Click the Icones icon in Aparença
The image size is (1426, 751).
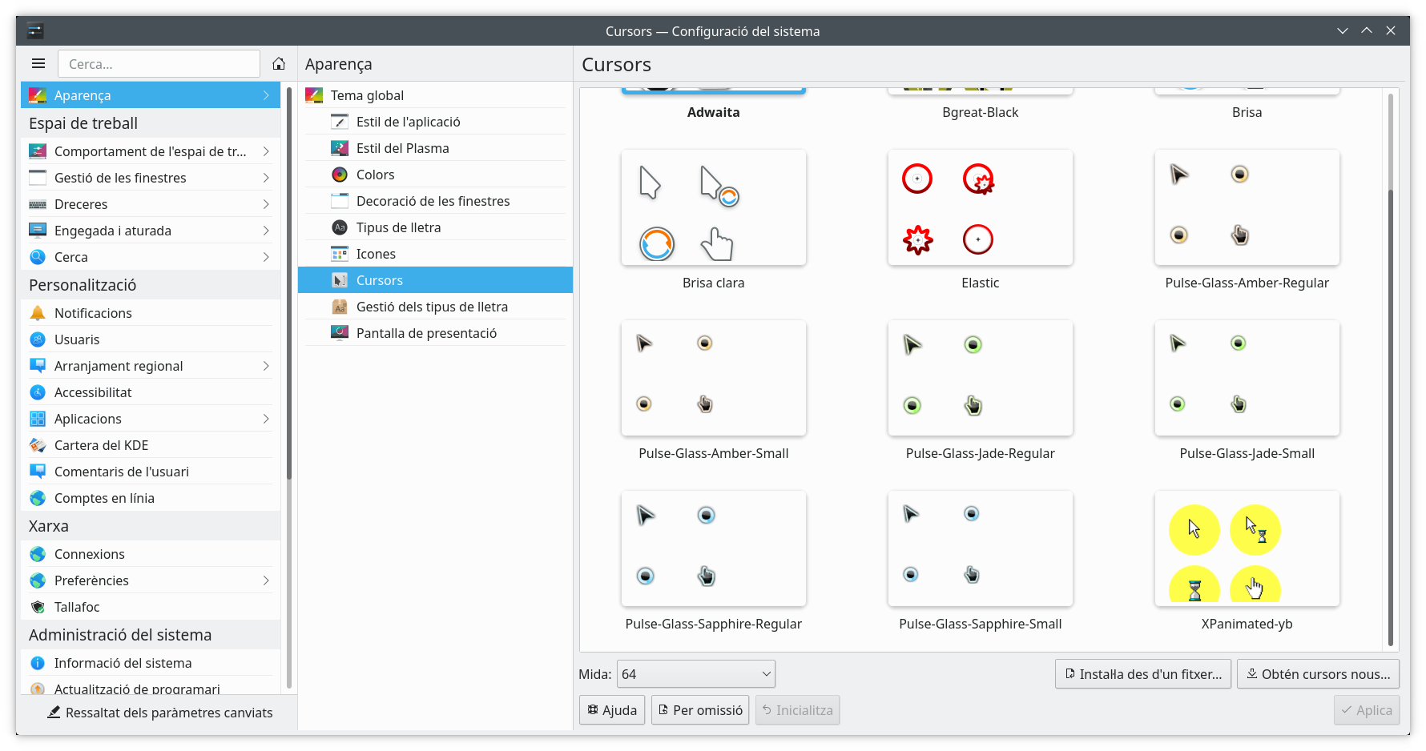[340, 254]
